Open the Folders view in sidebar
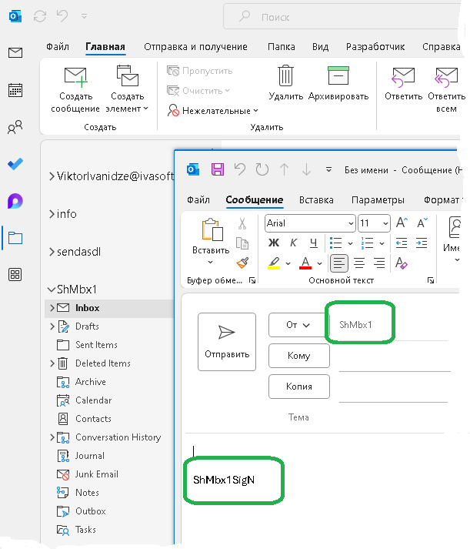This screenshot has height=549, width=470. [15, 238]
